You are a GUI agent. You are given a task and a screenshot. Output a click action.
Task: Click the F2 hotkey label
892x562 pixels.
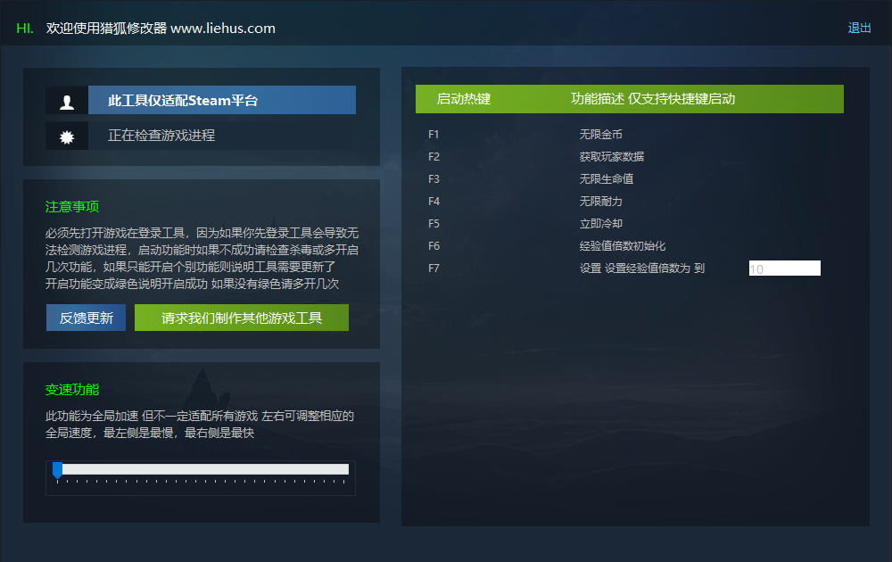(x=434, y=157)
